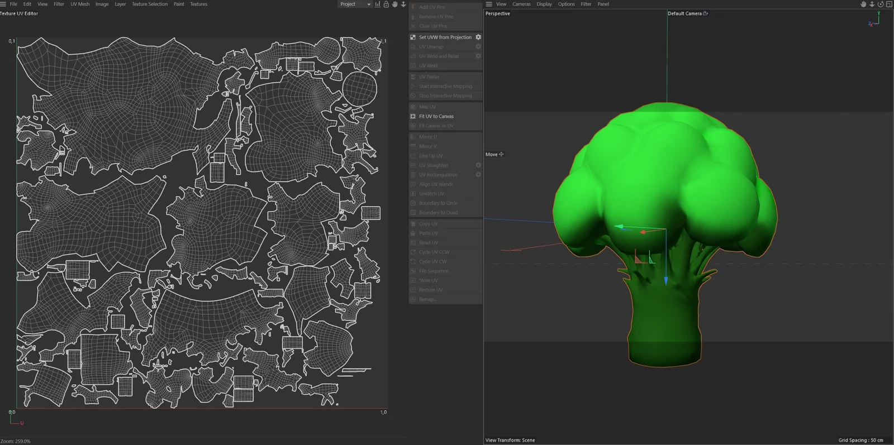Click Grid Spacing : 50 cm text
Image resolution: width=894 pixels, height=445 pixels.
point(860,440)
